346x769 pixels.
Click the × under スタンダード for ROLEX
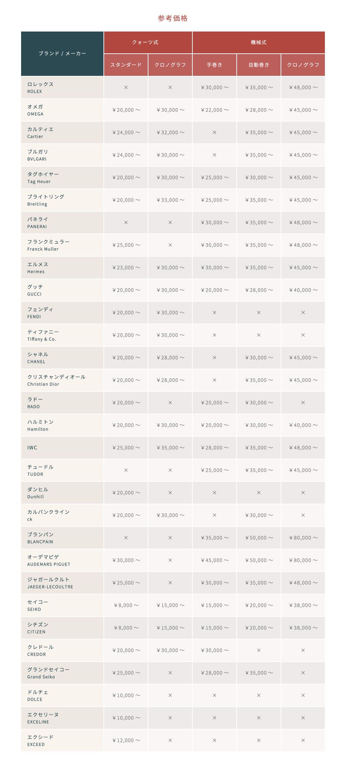pos(126,87)
